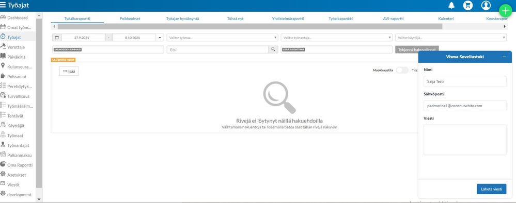
Task: Click the Perehdytyk... checklist icon
Action: pos(3,86)
